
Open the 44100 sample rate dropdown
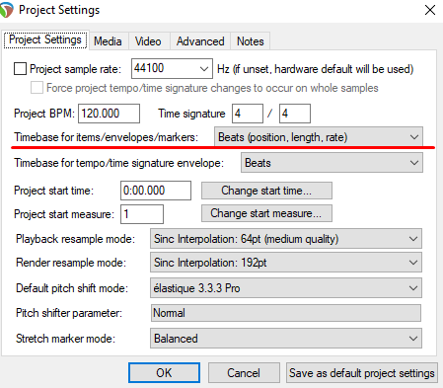(x=172, y=68)
